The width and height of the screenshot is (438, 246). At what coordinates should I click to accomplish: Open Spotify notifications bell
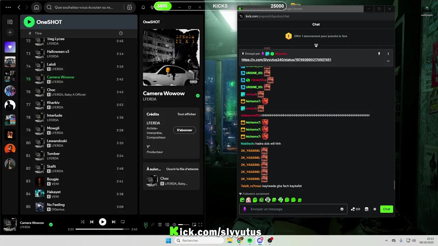143,7
